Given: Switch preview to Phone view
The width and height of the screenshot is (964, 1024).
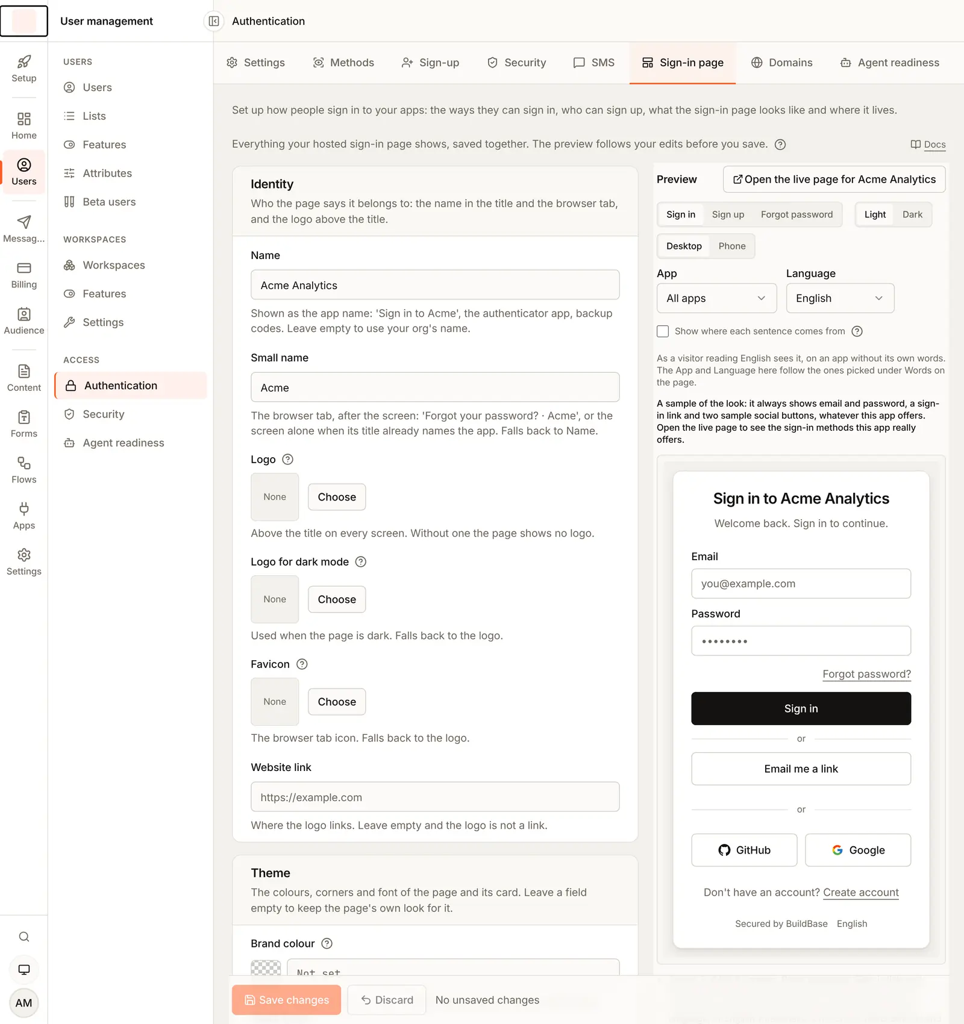Looking at the screenshot, I should 731,246.
